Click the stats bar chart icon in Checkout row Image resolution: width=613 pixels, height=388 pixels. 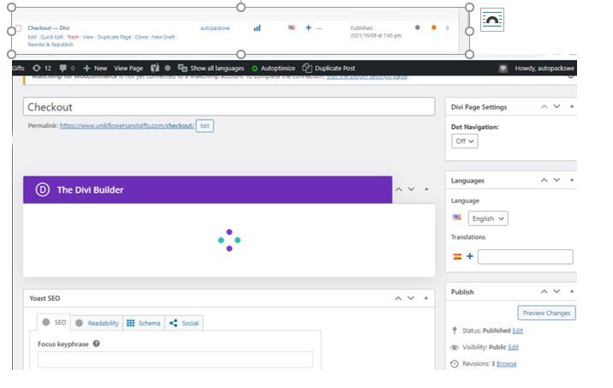(257, 27)
